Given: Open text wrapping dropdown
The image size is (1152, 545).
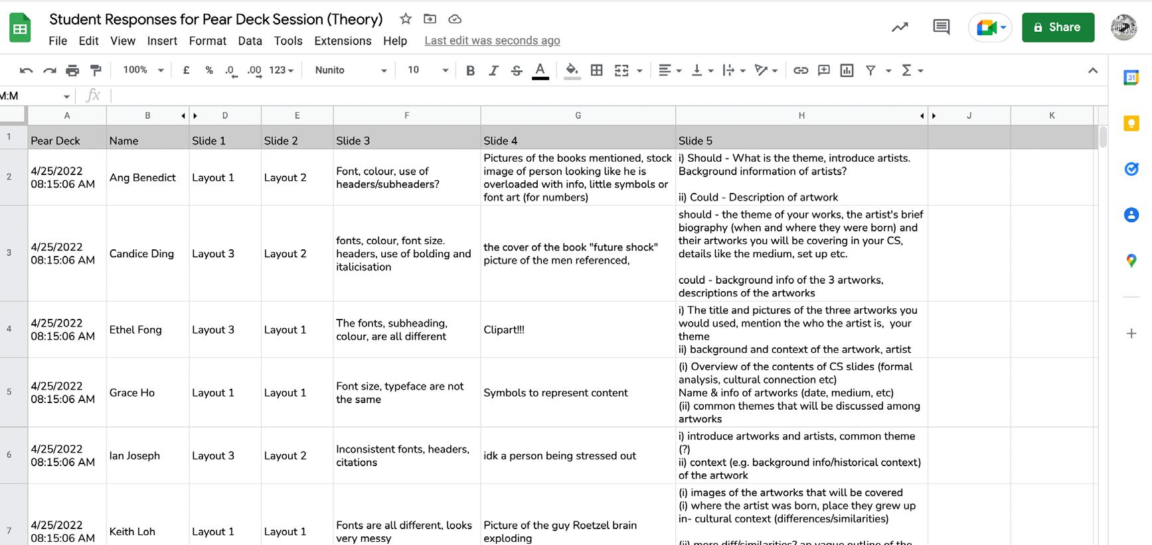Looking at the screenshot, I should click(x=734, y=70).
